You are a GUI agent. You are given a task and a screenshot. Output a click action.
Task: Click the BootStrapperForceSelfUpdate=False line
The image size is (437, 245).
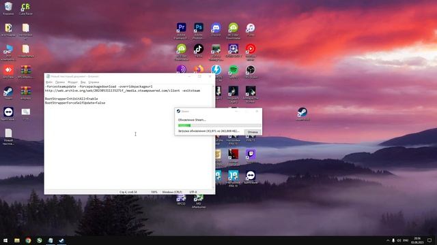[x=75, y=103]
